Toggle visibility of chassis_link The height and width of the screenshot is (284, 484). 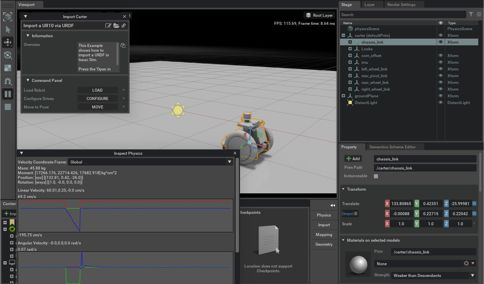point(441,42)
